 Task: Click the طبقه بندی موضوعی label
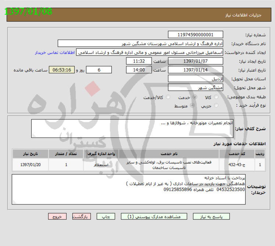pos(247,97)
